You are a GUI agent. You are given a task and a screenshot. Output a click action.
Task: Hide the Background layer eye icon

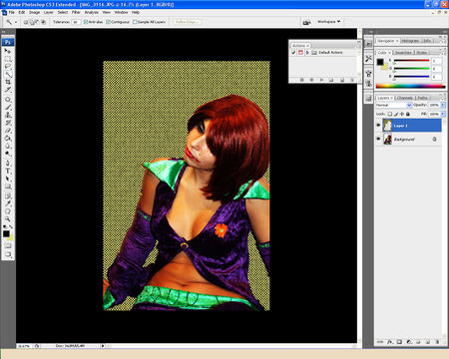378,139
